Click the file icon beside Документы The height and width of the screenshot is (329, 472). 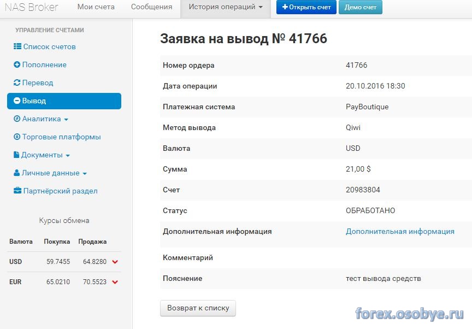point(16,155)
